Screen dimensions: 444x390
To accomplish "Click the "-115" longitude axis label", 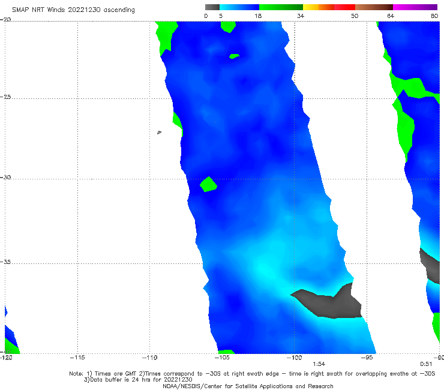I will coord(77,358).
